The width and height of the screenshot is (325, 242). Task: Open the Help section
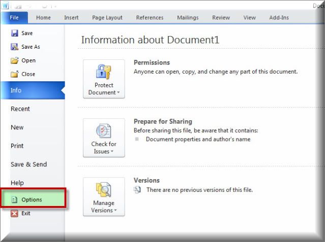(x=17, y=183)
